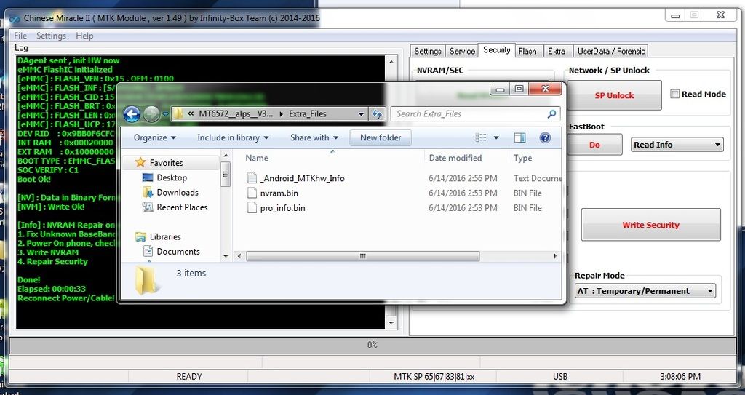Click the horizontal scrollbar in file list
The image size is (745, 395).
(362, 256)
